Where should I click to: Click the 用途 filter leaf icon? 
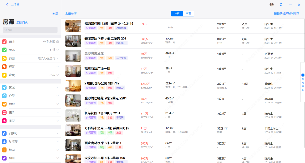[4, 42]
